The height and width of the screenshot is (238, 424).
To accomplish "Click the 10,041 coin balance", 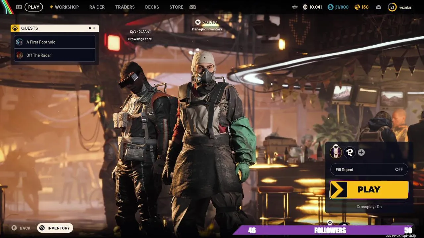I will 316,7.
